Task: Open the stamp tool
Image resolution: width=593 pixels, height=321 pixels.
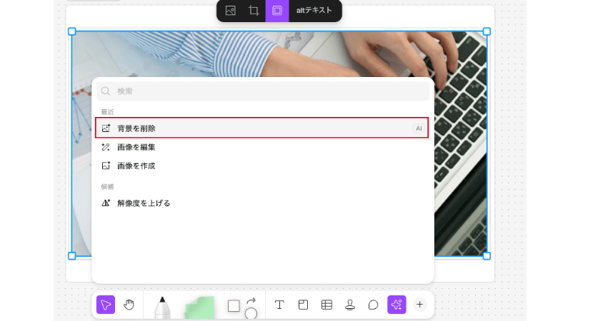Action: pyautogui.click(x=350, y=305)
